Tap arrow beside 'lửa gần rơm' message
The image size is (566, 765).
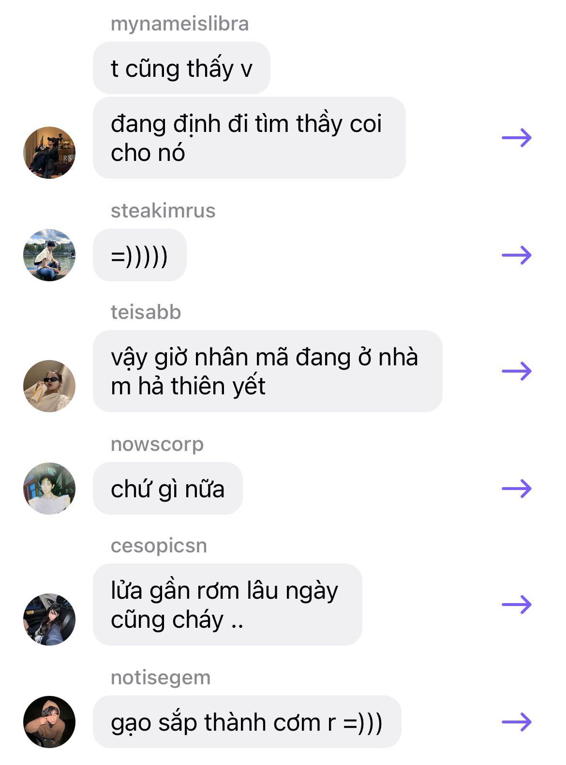click(517, 605)
